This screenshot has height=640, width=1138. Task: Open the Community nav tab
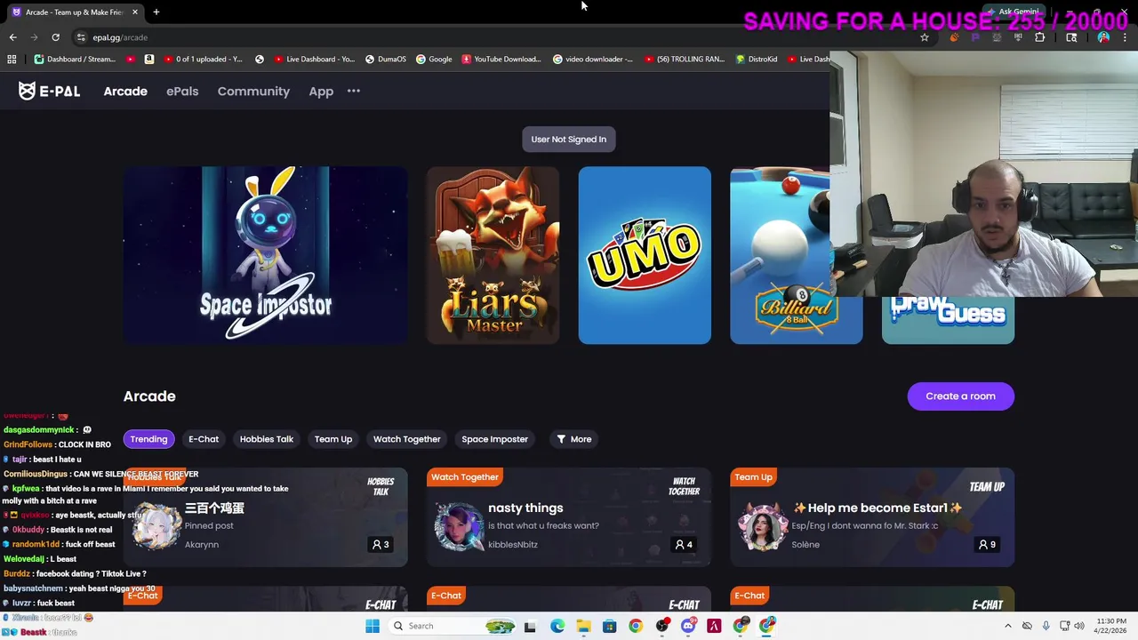tap(253, 91)
